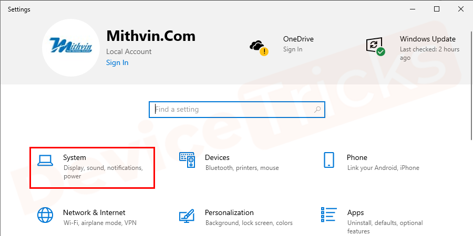Screen dimensions: 473x236
Task: Open the Windows Update status heading
Action: (427, 39)
